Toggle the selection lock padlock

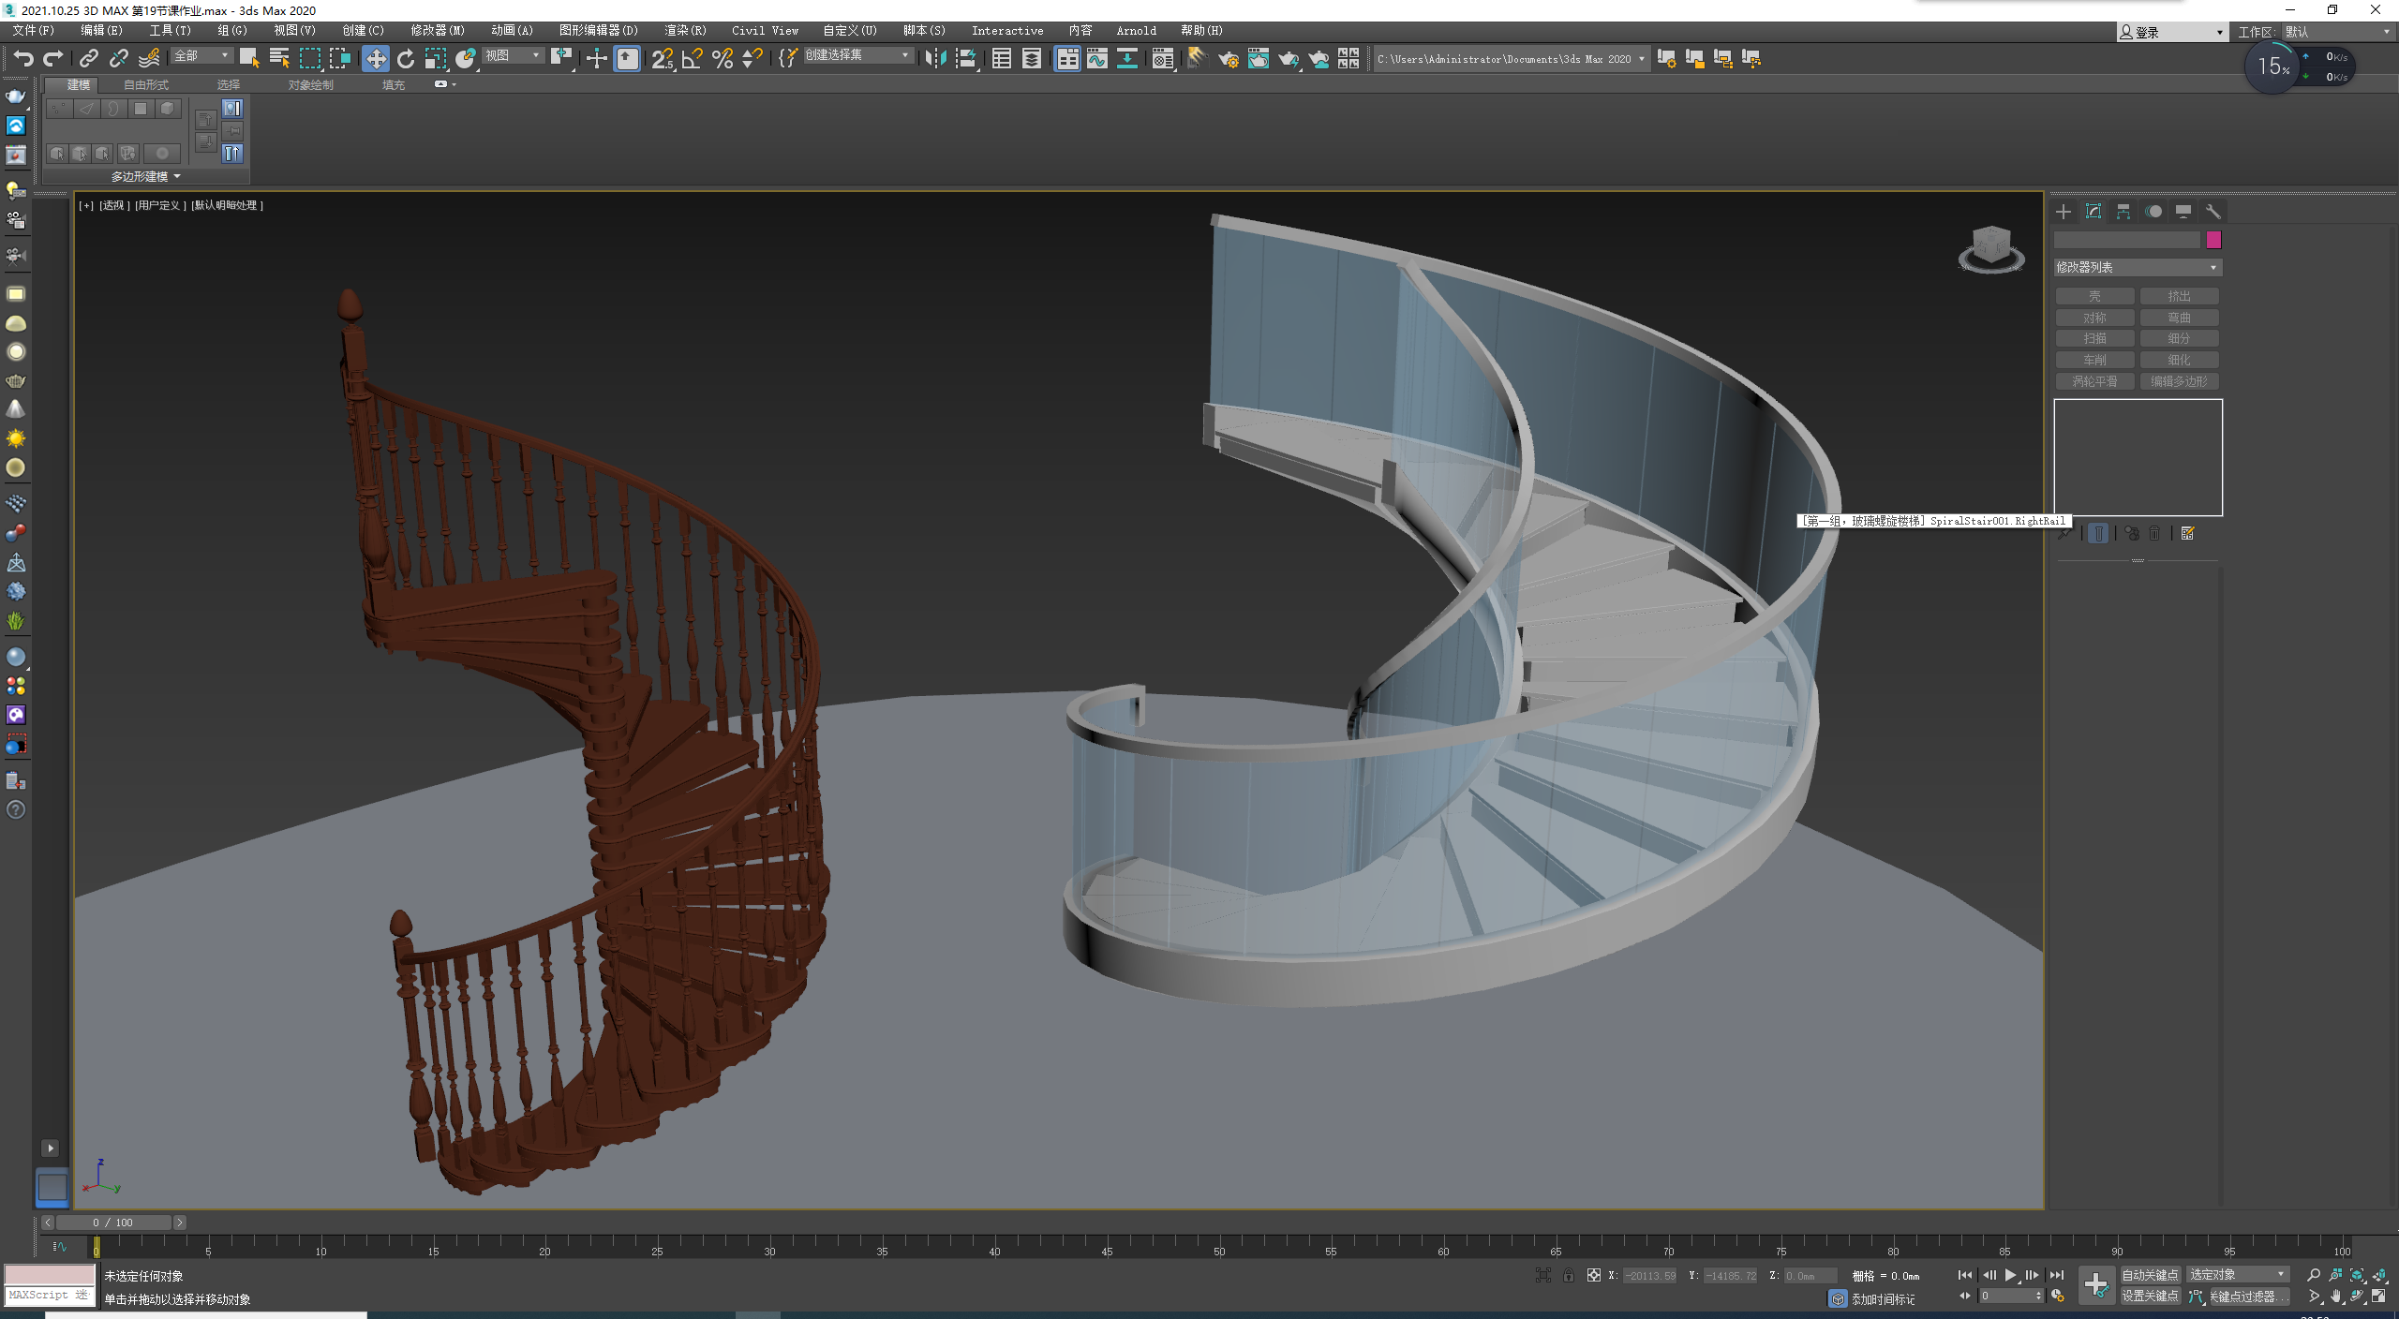pyautogui.click(x=1568, y=1275)
